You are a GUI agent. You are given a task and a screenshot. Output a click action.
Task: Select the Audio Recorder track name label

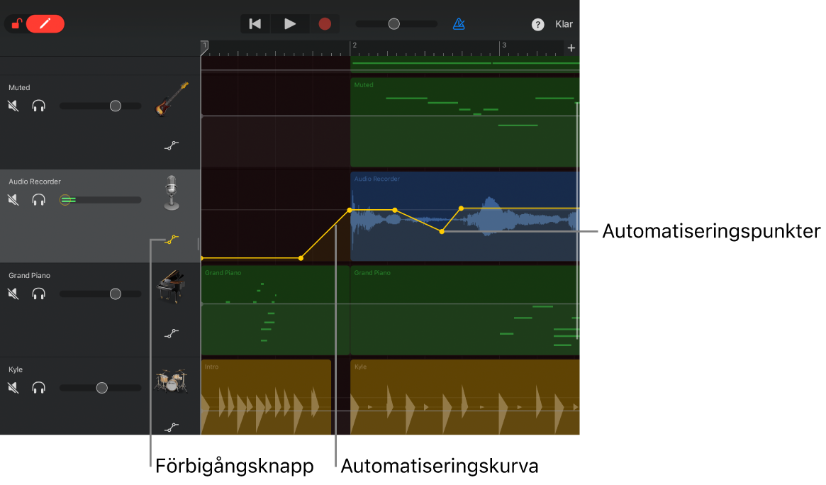(35, 182)
